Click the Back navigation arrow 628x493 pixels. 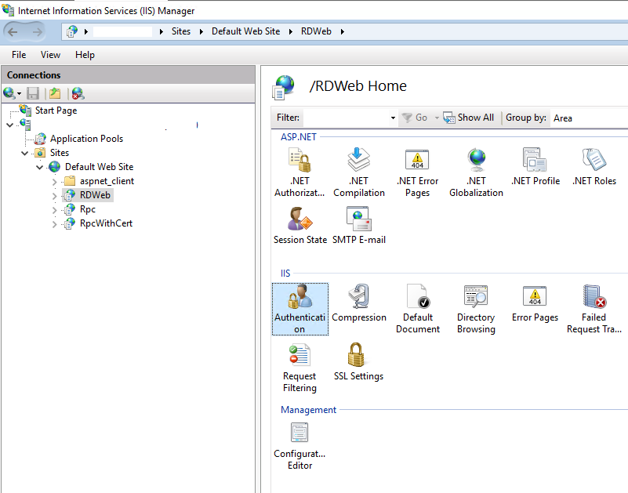(13, 31)
